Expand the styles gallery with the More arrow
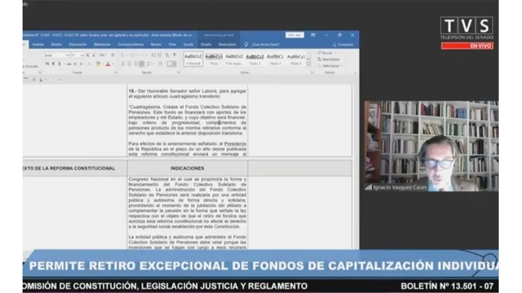This screenshot has height=293, width=522. (308, 64)
